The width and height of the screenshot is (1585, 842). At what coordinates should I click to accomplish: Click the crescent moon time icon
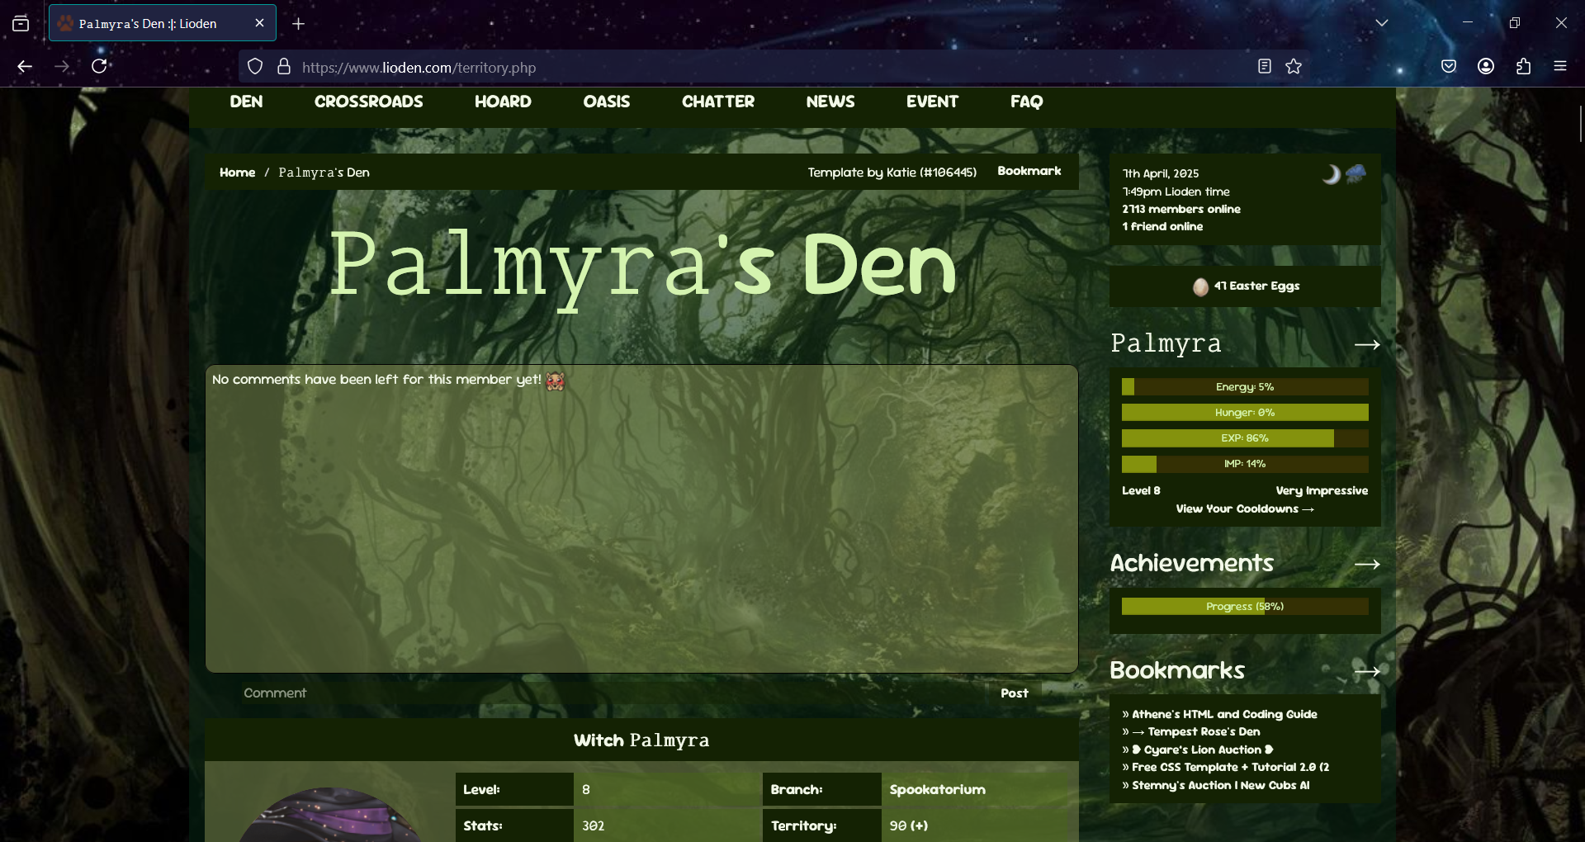click(1331, 174)
